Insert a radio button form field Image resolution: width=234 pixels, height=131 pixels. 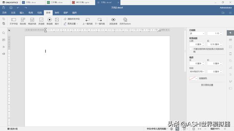click(50, 21)
